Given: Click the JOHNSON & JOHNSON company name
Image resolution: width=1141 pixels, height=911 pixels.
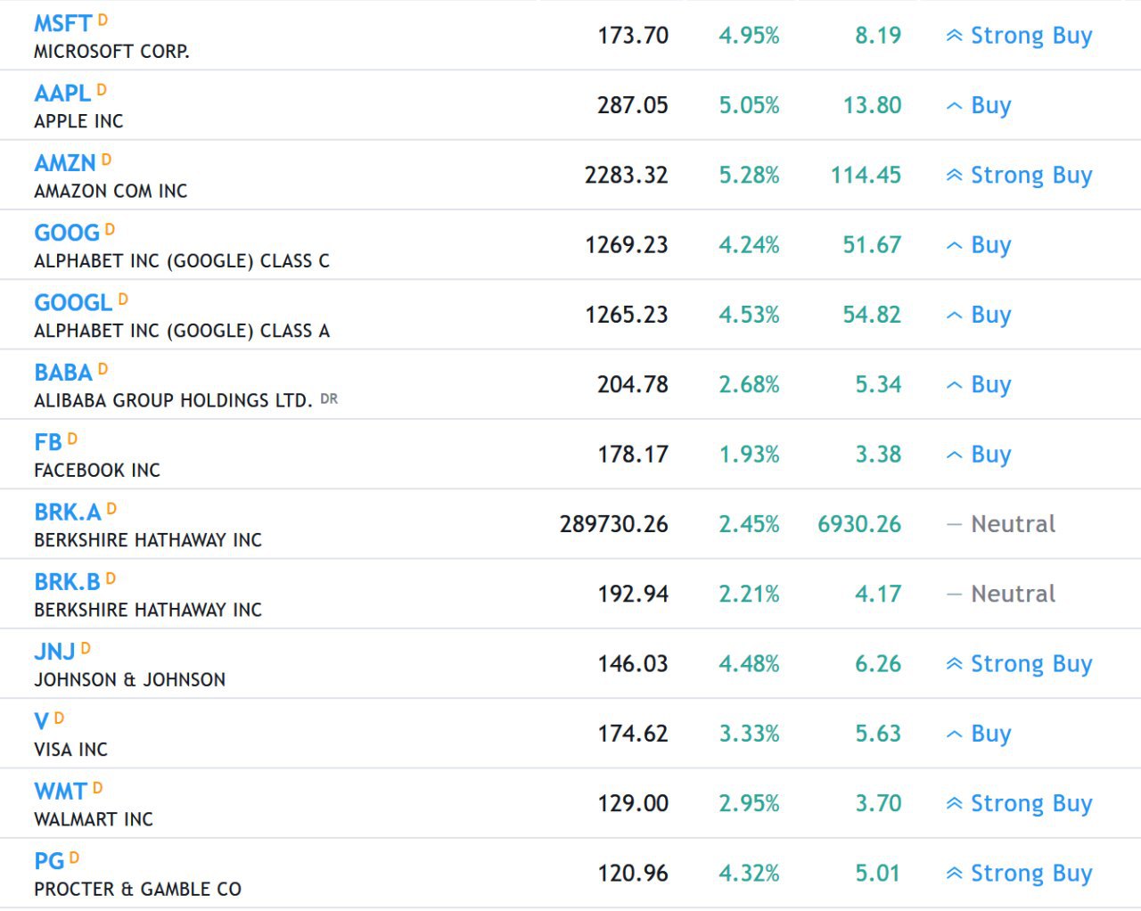Looking at the screenshot, I should [130, 680].
